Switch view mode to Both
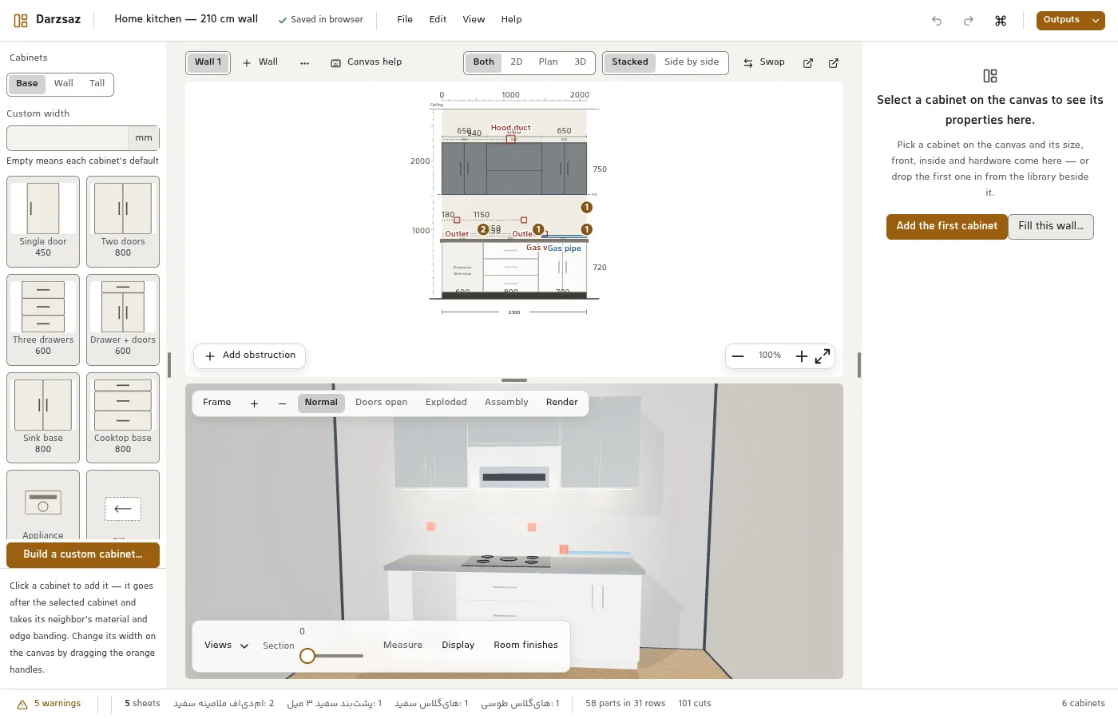Viewport: 1118px width, 719px height. coord(484,62)
